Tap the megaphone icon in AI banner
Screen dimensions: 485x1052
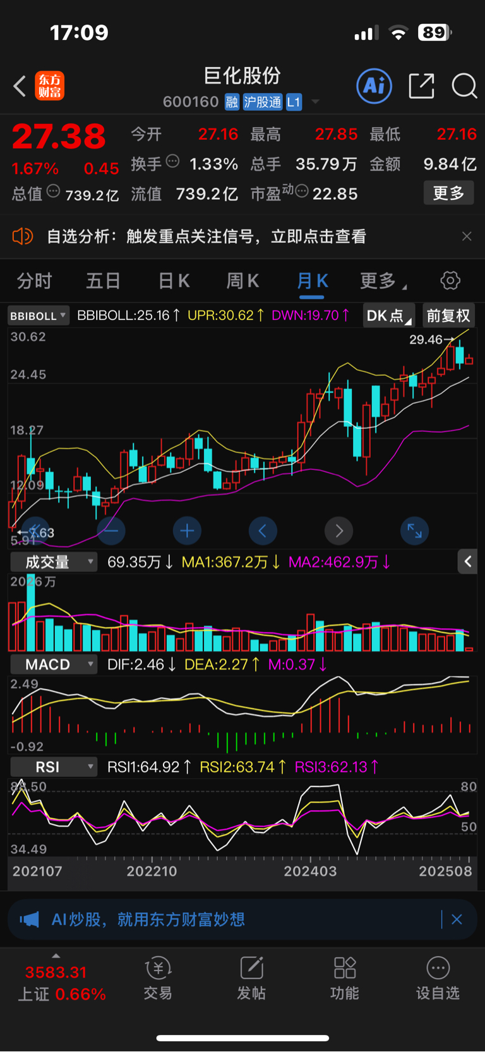29,919
